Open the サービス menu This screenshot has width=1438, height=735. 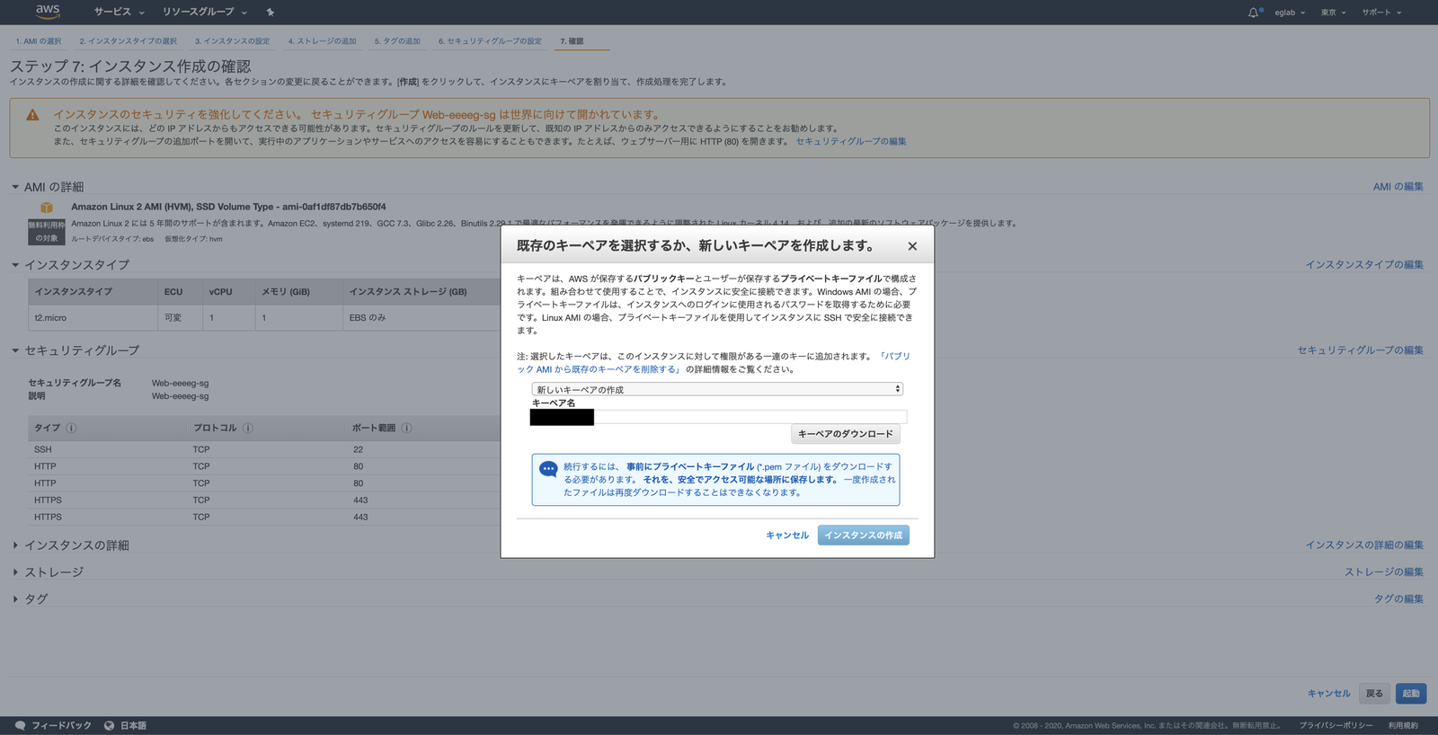119,12
